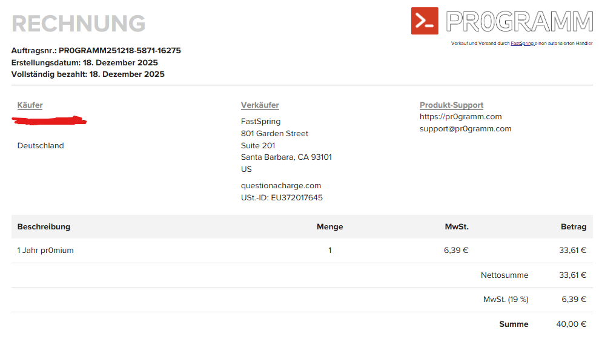Click the Produkt-Support section heading

(451, 105)
